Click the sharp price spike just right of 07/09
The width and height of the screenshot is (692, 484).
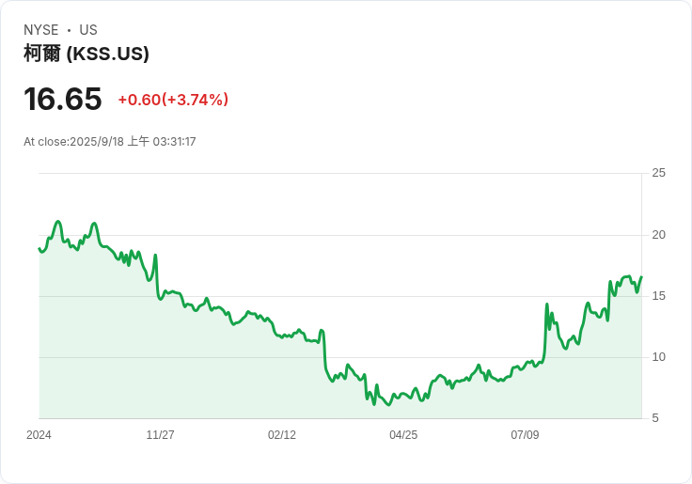[547, 304]
